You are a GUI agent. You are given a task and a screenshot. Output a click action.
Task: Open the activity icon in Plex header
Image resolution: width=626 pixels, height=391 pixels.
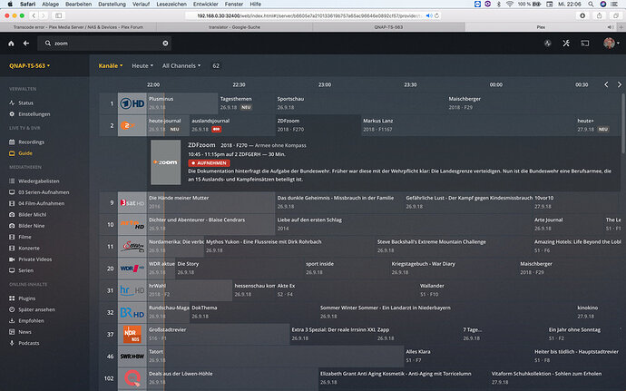click(x=548, y=44)
